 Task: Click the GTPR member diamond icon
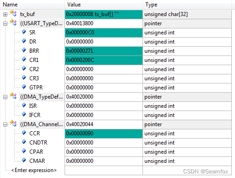(x=24, y=87)
